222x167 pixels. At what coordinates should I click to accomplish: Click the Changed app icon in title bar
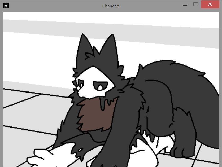point(6,6)
